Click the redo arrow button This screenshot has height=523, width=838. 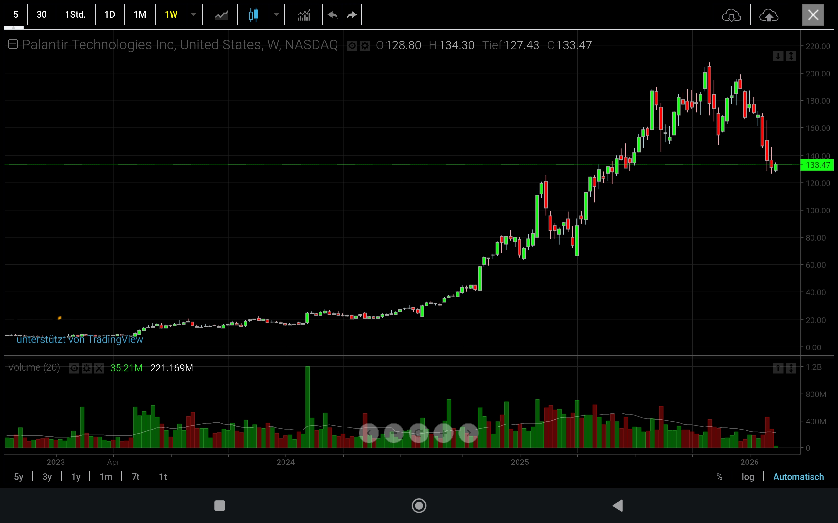click(352, 15)
